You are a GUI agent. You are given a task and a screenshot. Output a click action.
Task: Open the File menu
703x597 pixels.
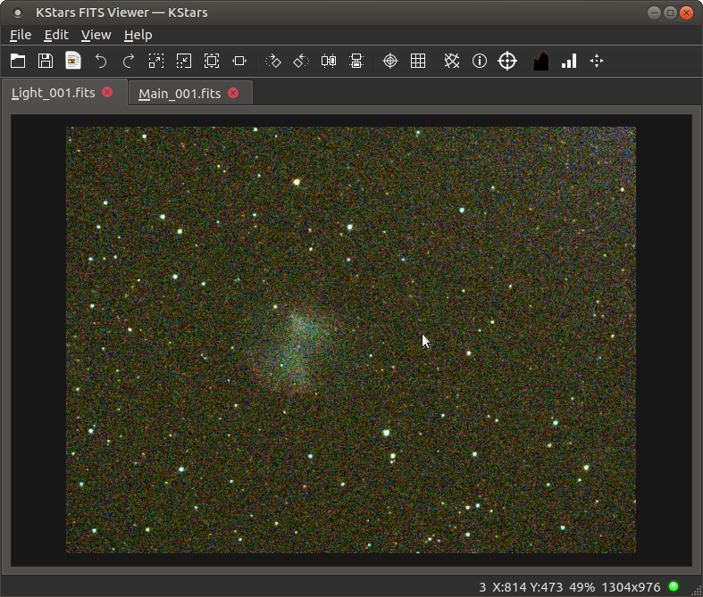tap(21, 35)
